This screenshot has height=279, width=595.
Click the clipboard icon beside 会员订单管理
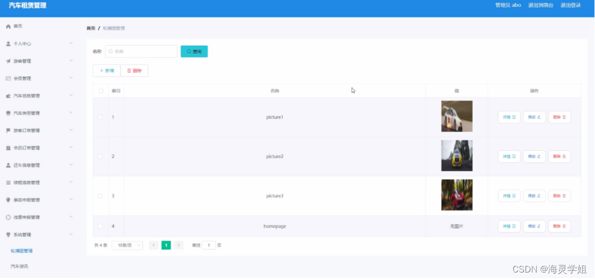click(x=8, y=148)
